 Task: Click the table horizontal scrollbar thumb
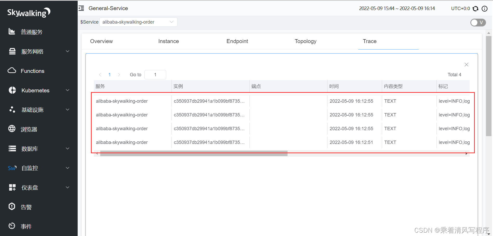(x=194, y=153)
